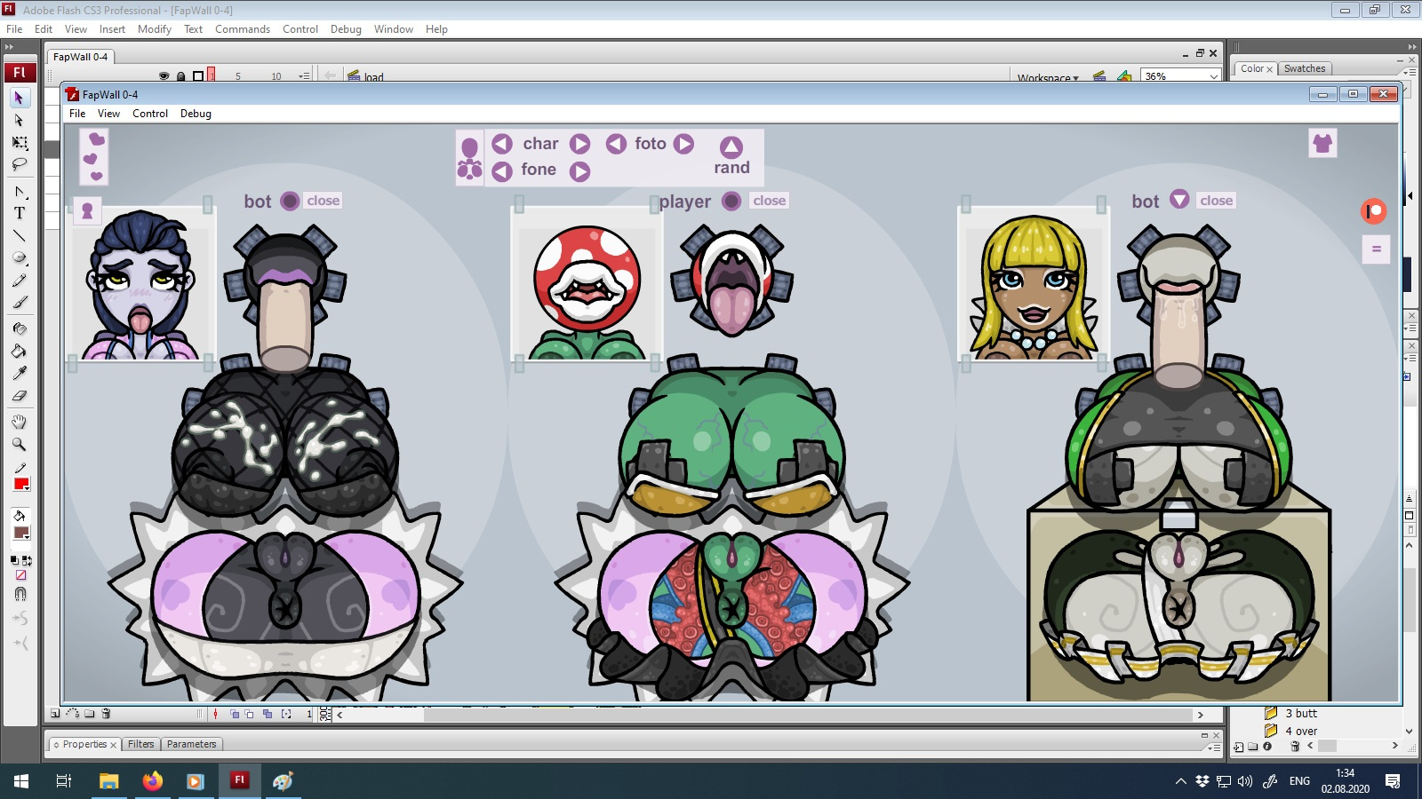Switch to the Parameters tab

(x=191, y=744)
